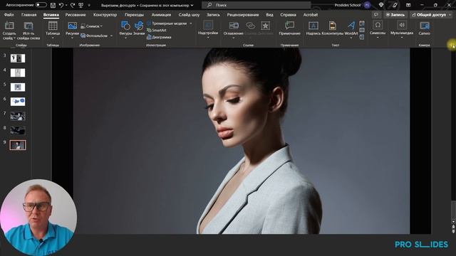456x256 pixels.
Task: Undo the last action
Action: [x=61, y=5]
